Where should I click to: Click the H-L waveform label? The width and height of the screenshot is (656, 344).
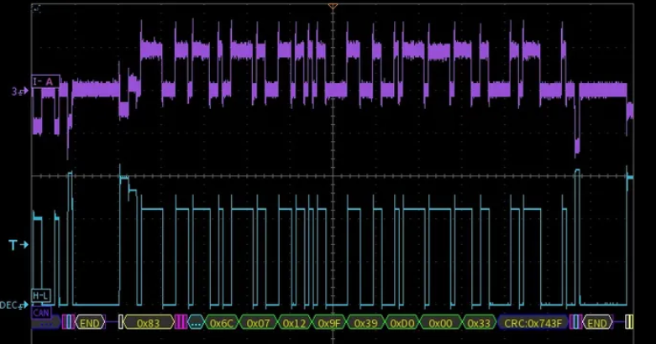pyautogui.click(x=40, y=295)
